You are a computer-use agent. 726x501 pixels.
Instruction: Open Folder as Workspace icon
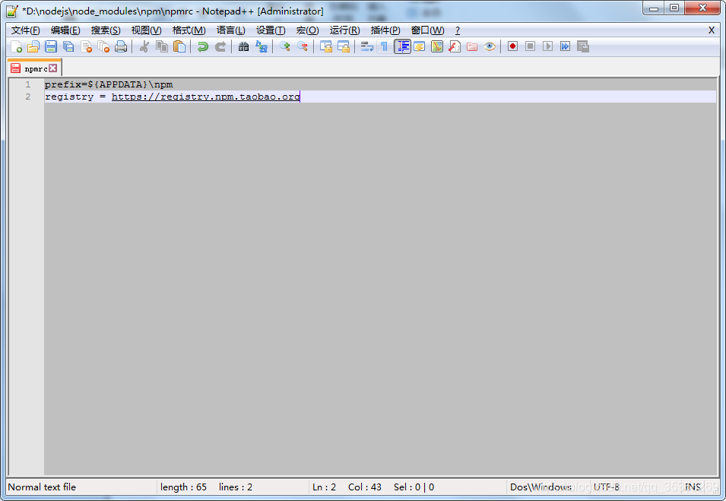point(472,47)
